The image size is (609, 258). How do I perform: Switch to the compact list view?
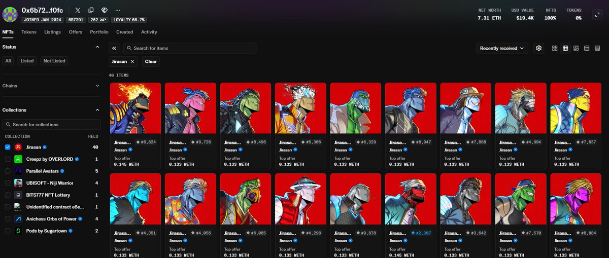tap(597, 48)
